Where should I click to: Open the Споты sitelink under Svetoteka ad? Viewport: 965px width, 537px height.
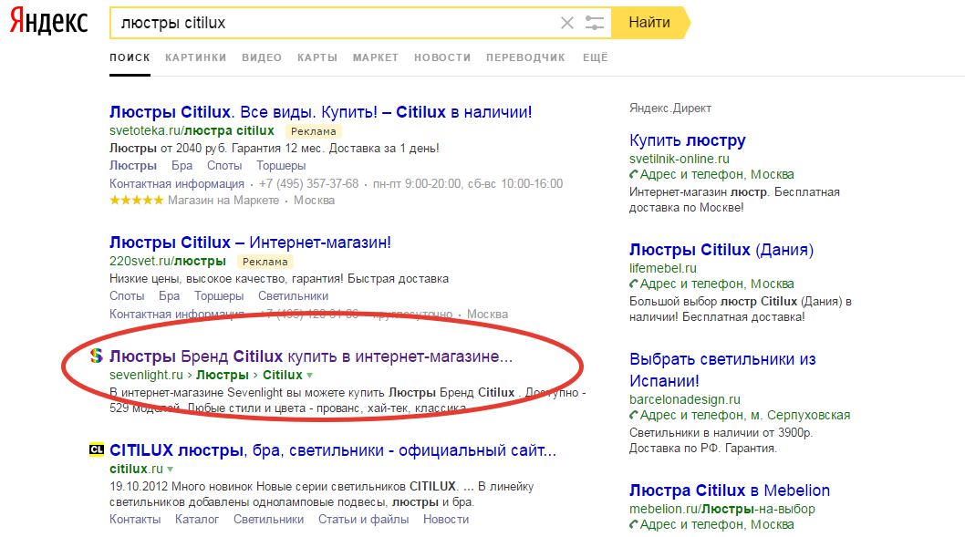point(224,165)
